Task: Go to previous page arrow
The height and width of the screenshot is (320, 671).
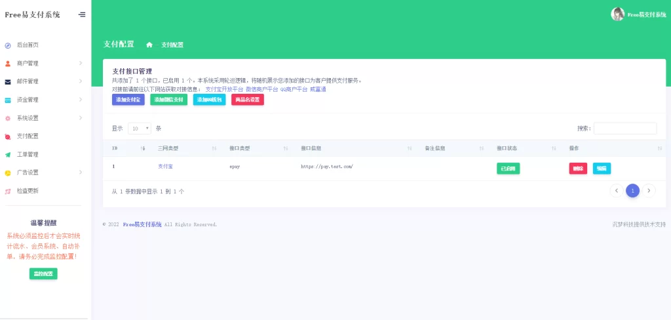Action: [x=616, y=191]
